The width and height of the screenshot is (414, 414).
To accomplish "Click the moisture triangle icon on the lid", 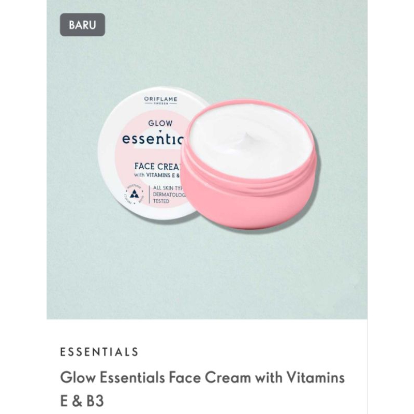I will (x=135, y=194).
